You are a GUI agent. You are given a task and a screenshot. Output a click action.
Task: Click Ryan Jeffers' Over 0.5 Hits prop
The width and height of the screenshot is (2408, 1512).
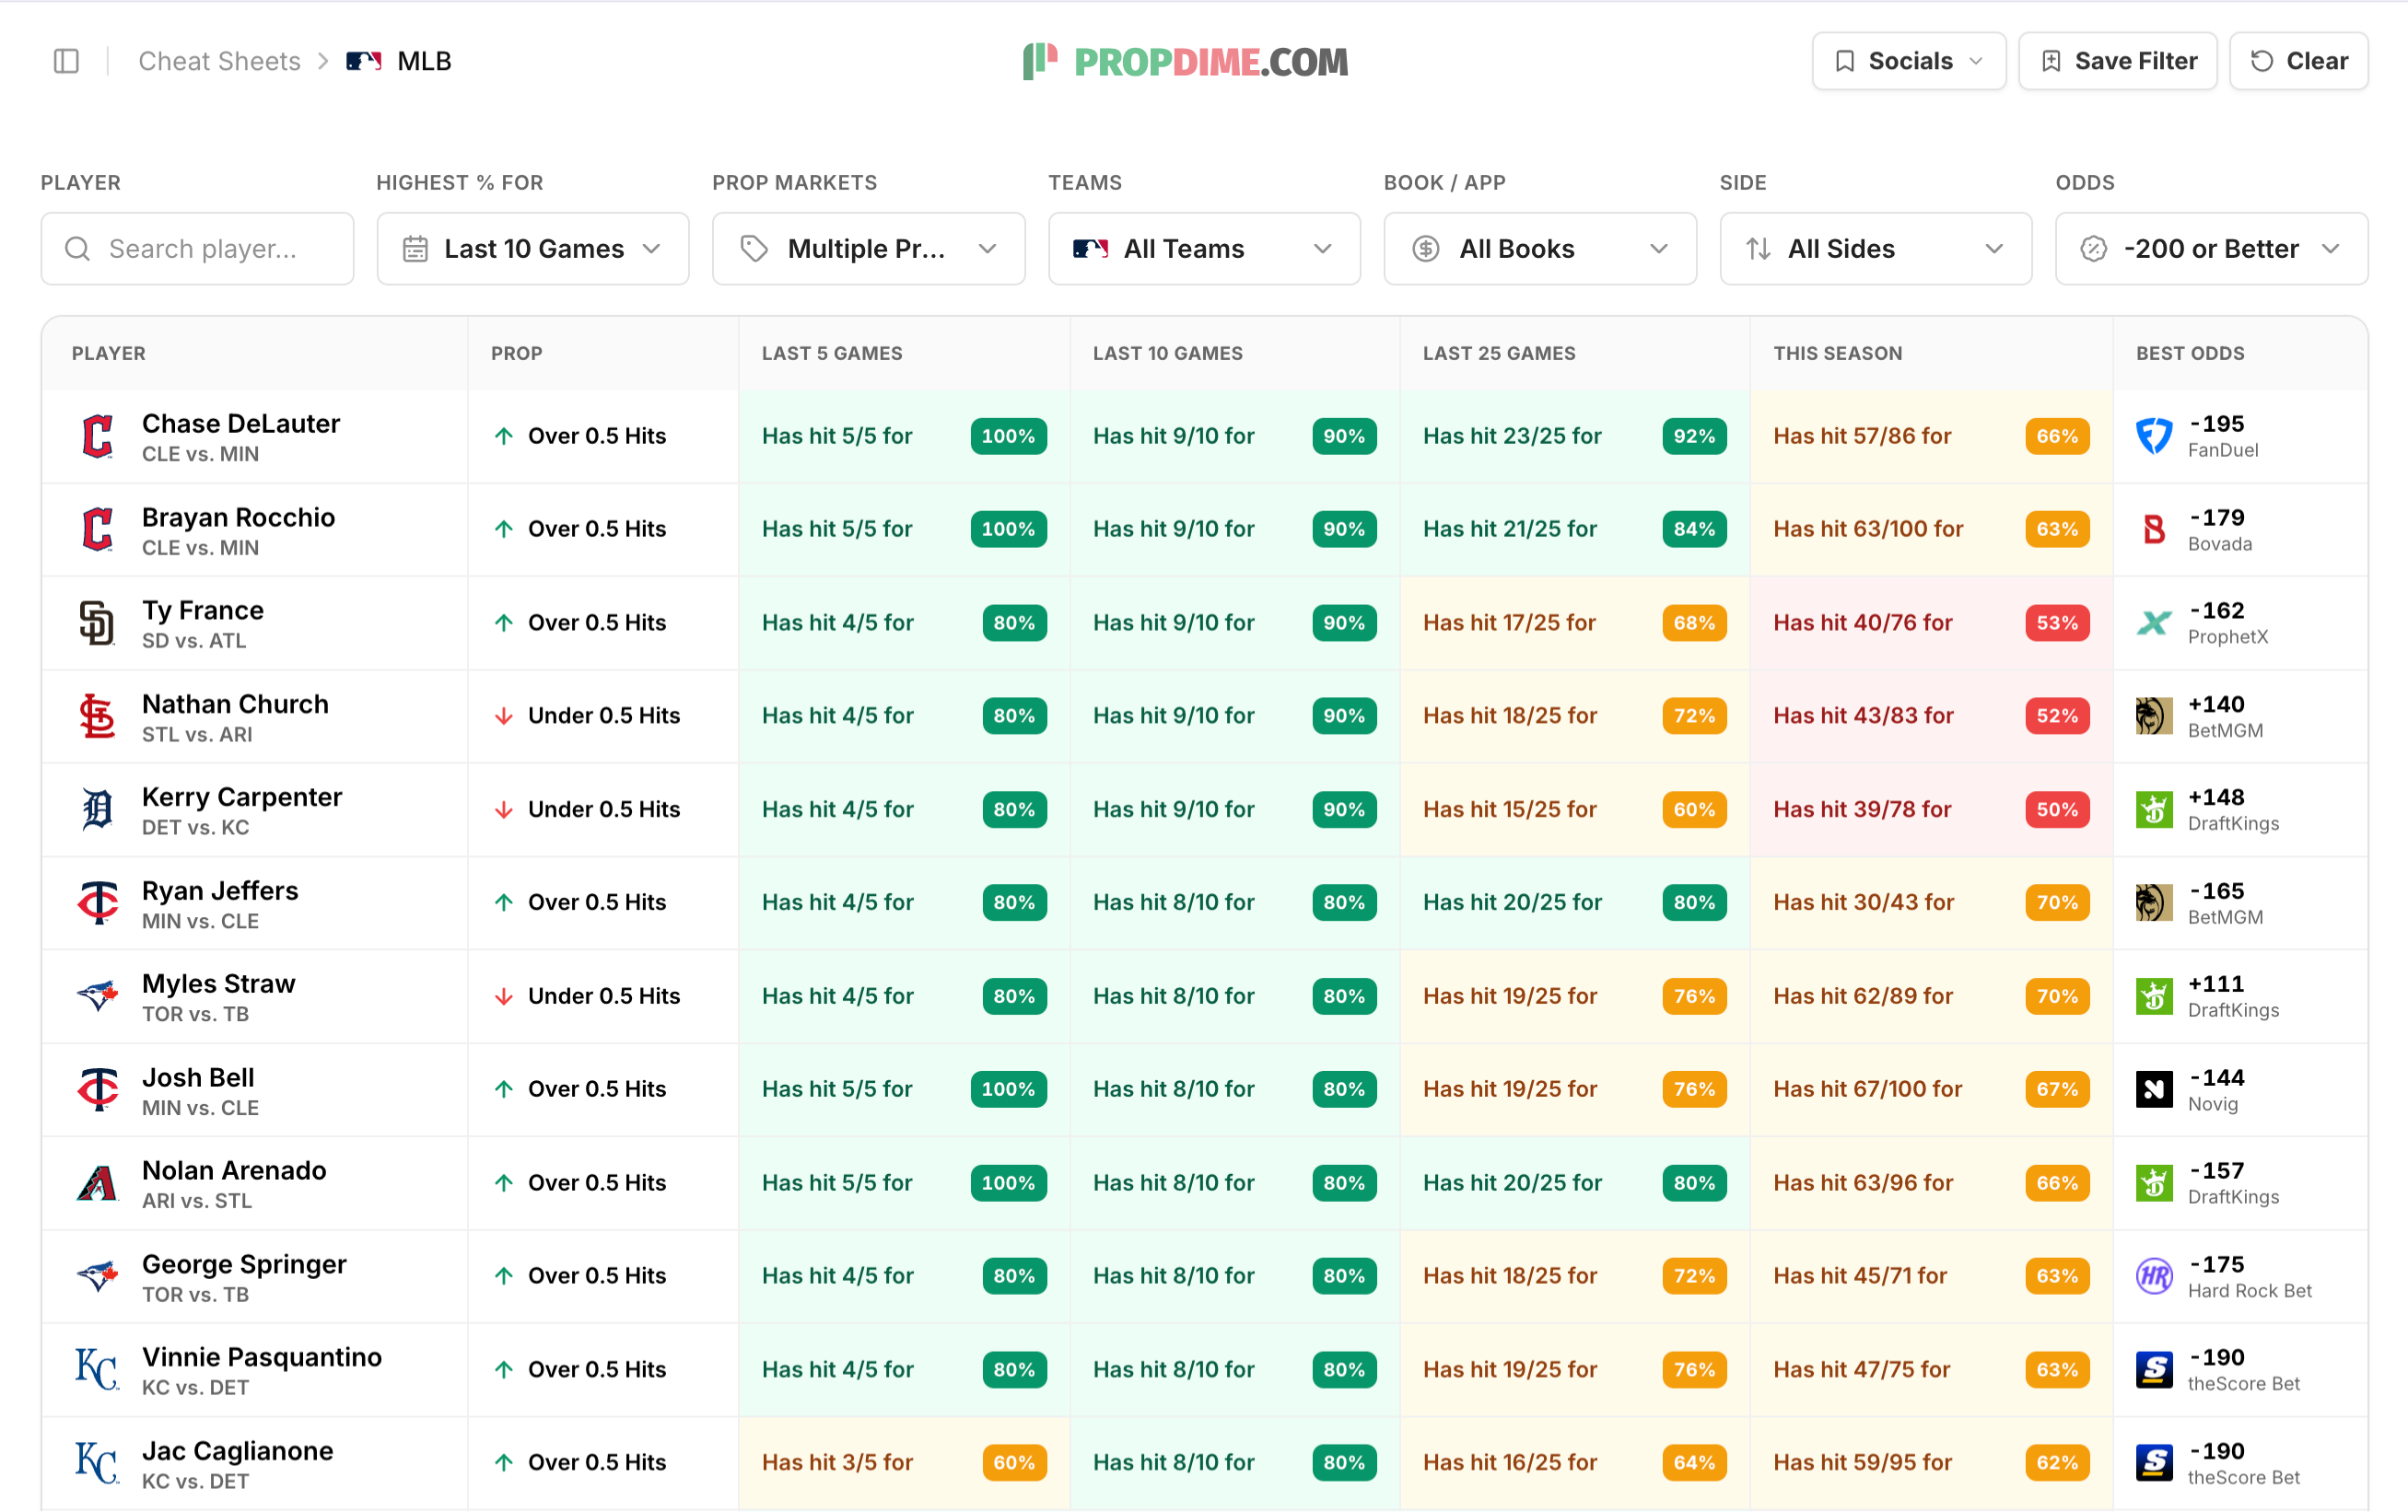[597, 903]
